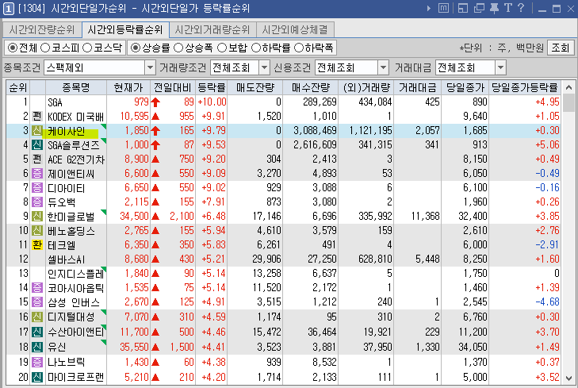The height and width of the screenshot is (388, 578).
Task: Click the duplicate window icon in title bar
Action: (479, 8)
